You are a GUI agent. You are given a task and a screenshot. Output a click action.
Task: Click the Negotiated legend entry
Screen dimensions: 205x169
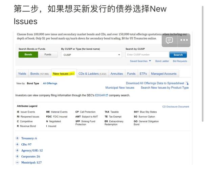point(53,121)
